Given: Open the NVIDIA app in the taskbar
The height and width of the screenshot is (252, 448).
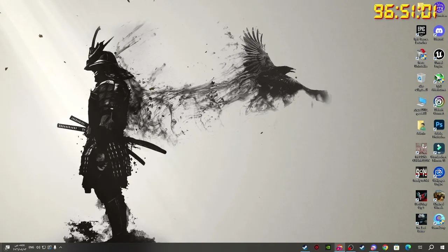Looking at the screenshot, I should (x=328, y=247).
